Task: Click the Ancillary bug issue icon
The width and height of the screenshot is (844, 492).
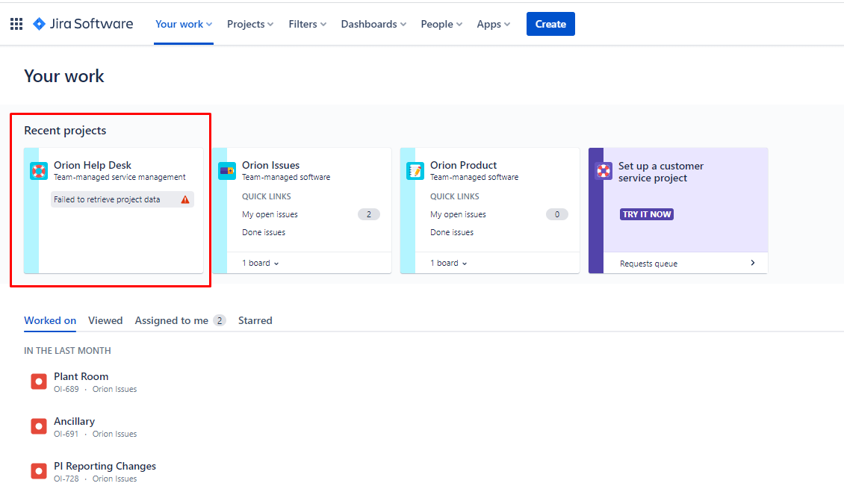Action: pos(39,426)
